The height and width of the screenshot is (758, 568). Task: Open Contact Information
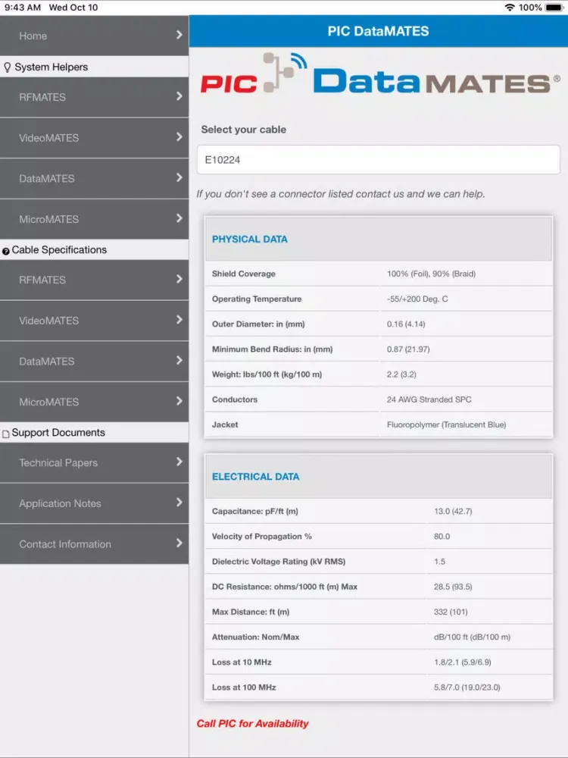click(x=94, y=543)
